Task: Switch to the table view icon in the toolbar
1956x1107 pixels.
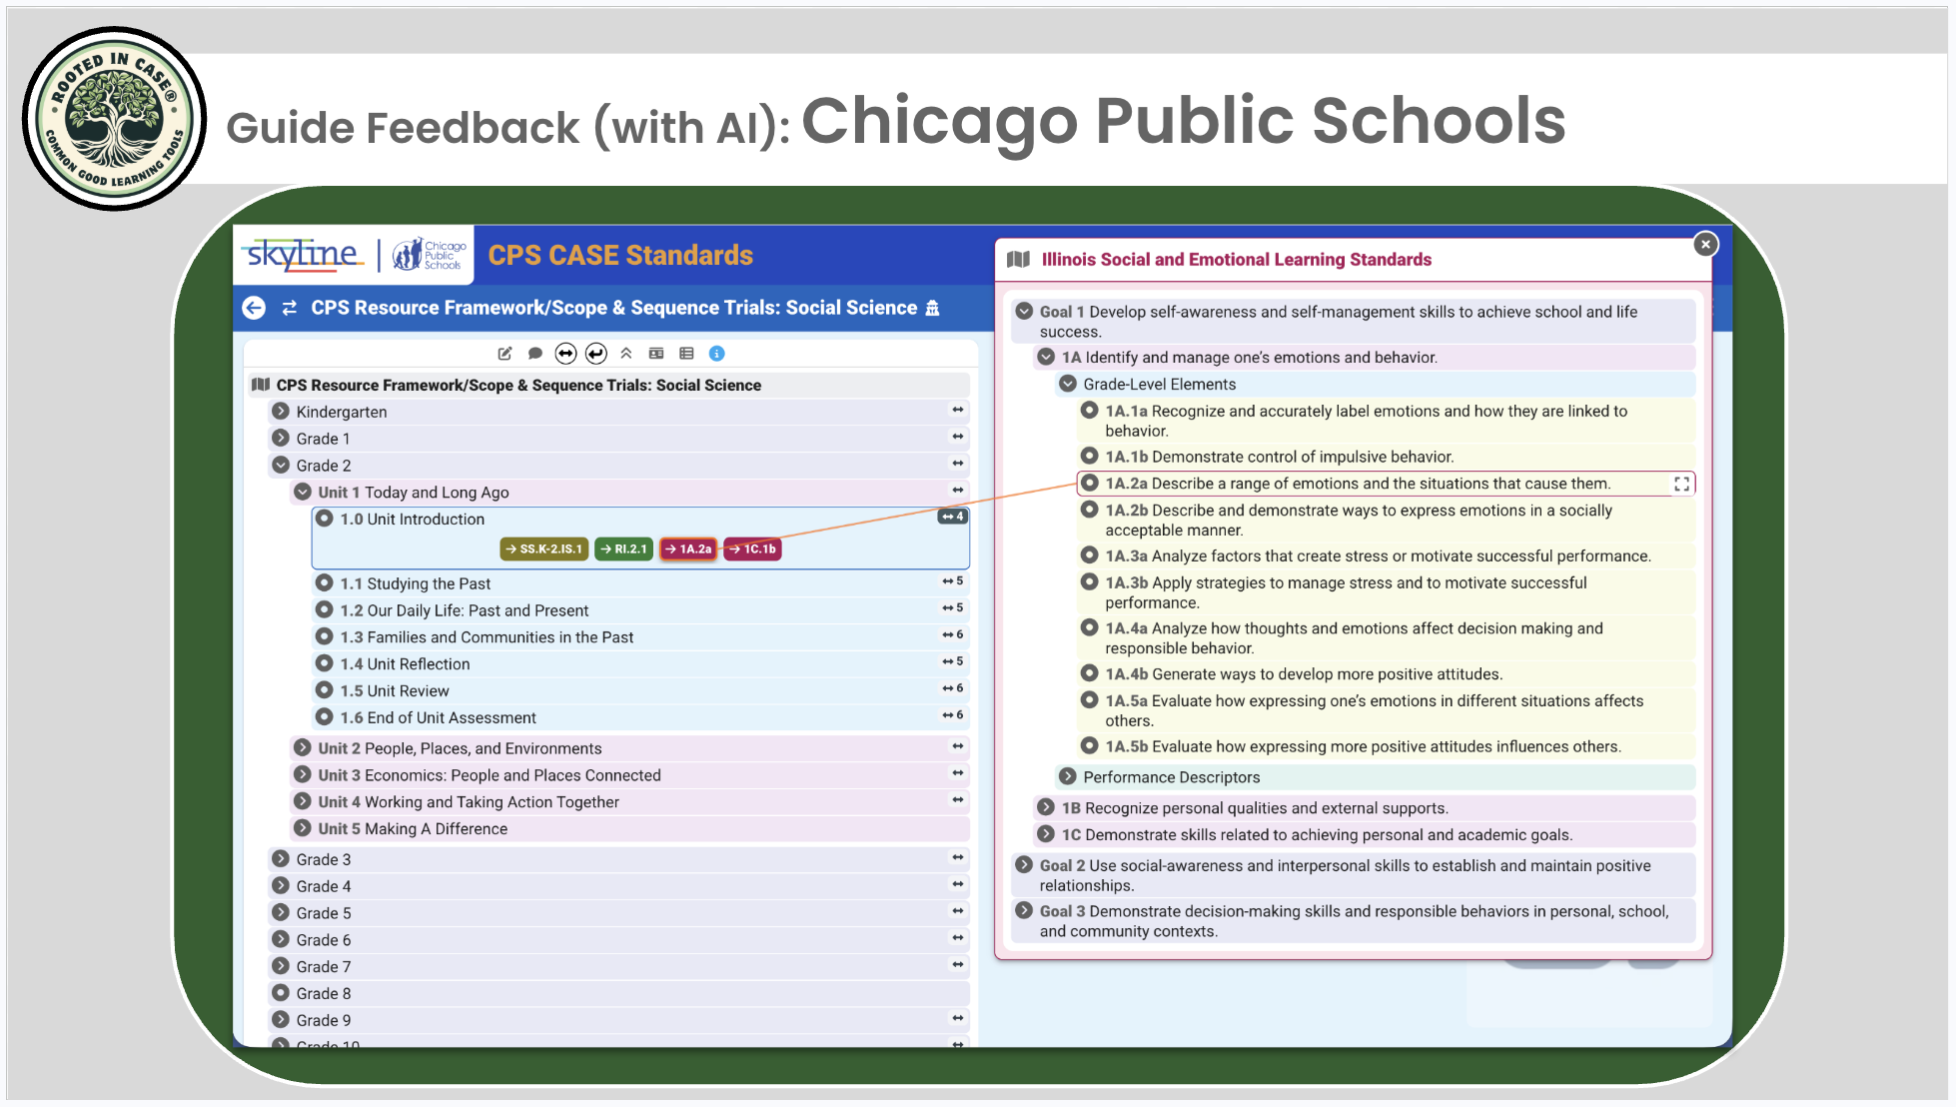Action: click(686, 354)
